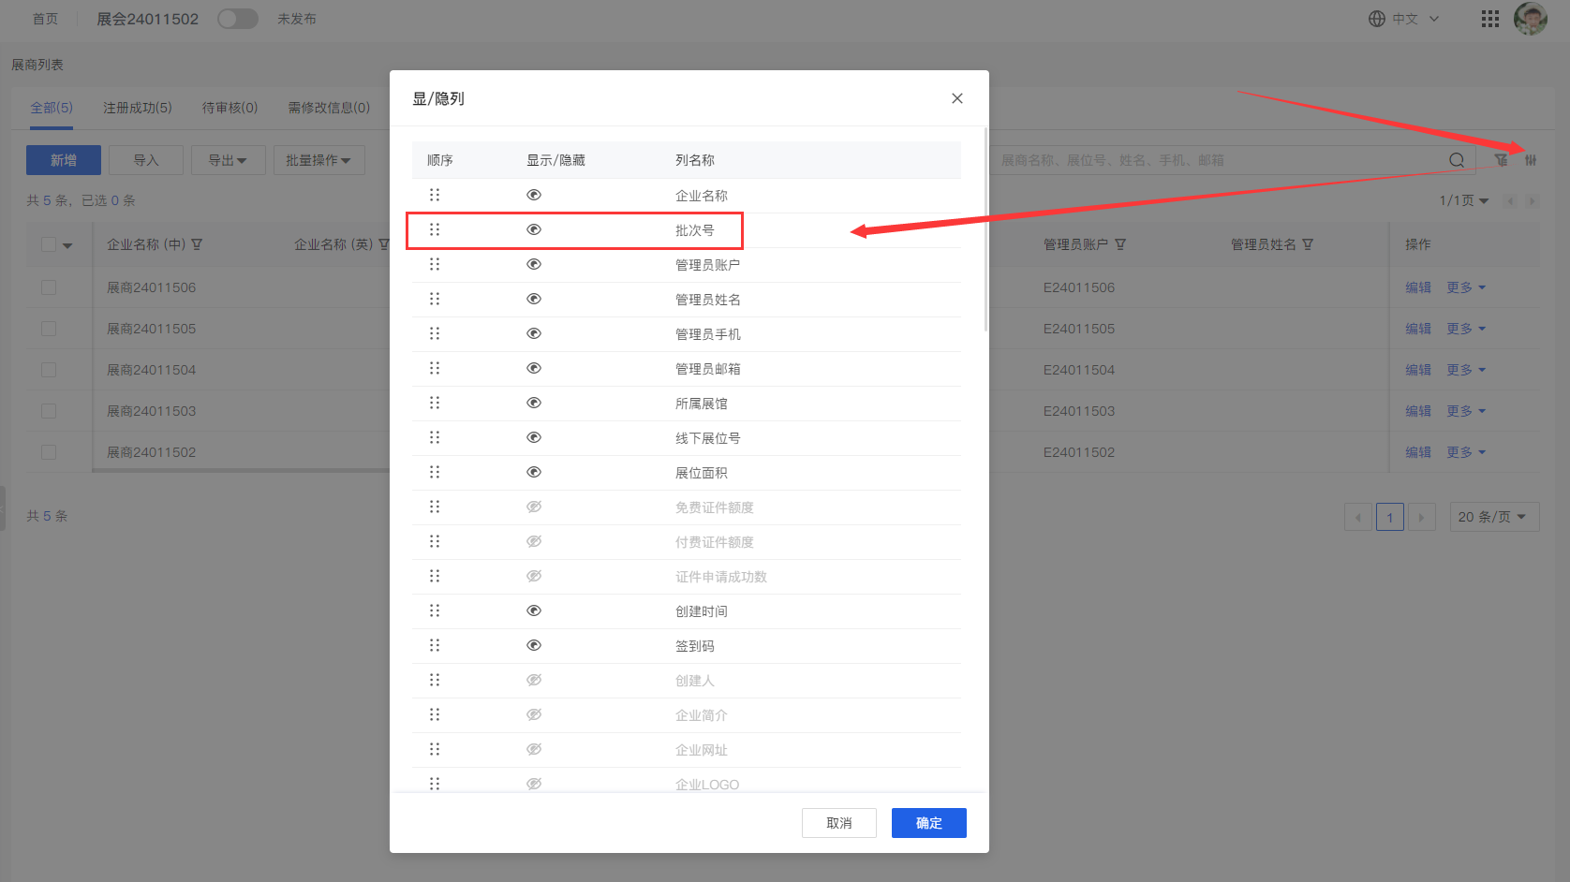Switch to the 注册成功(5) tab

tap(137, 107)
